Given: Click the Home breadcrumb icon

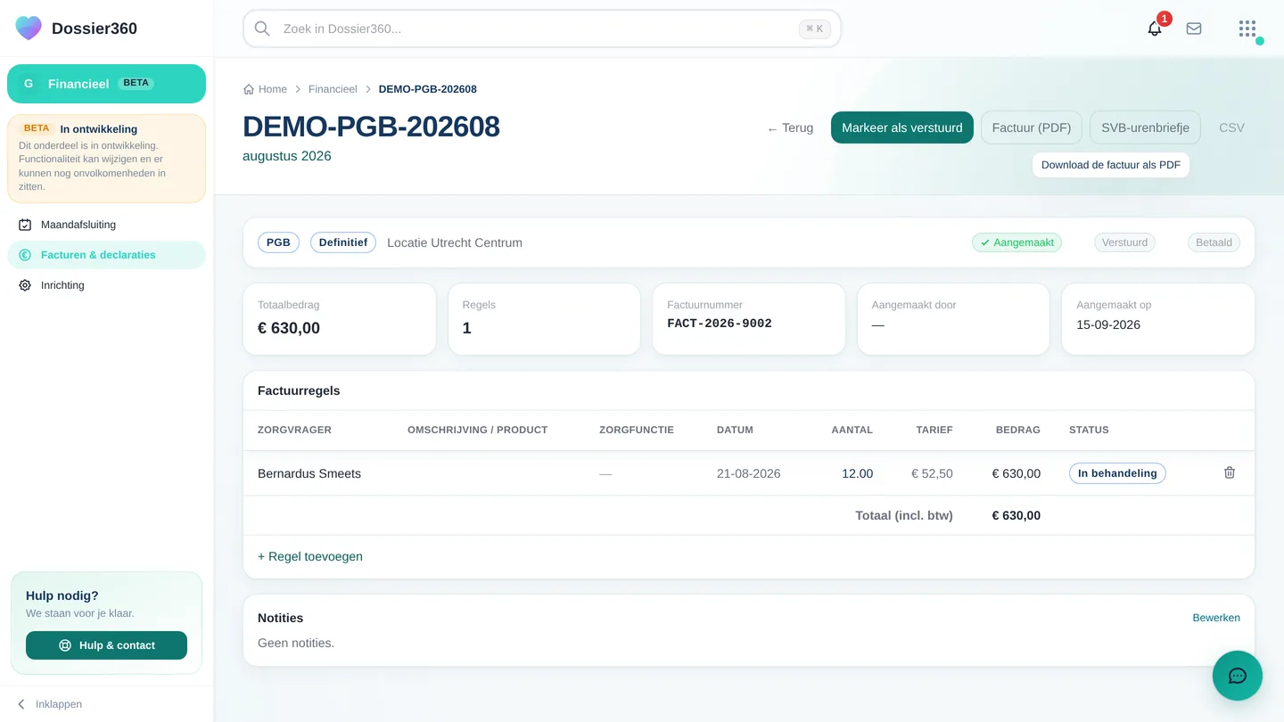Looking at the screenshot, I should [249, 89].
